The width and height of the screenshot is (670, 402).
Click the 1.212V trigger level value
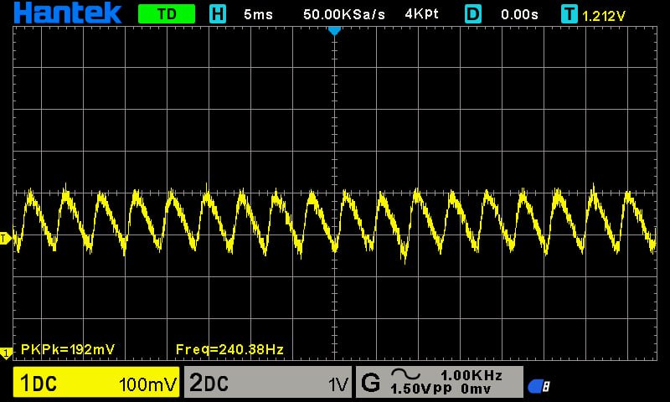click(x=603, y=16)
